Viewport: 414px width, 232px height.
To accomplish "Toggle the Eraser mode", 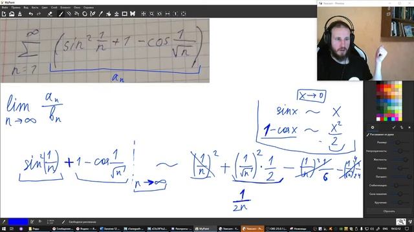I will coord(50,14).
